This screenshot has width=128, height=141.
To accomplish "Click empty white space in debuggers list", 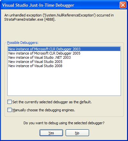I will coord(64,82).
